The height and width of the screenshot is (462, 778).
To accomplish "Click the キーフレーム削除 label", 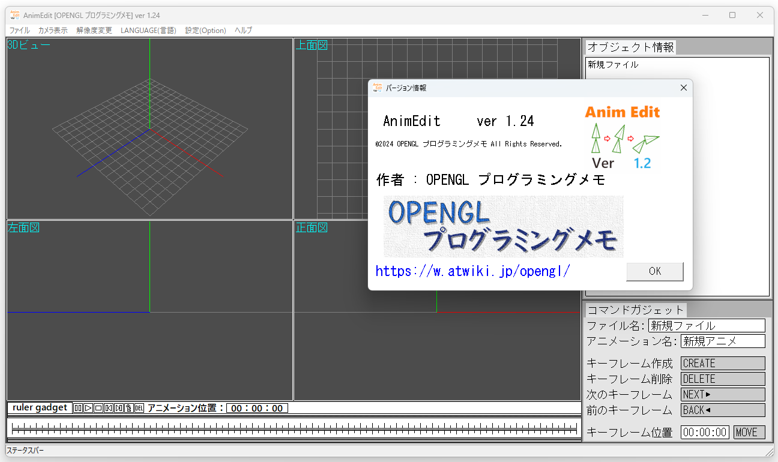I will click(x=630, y=379).
